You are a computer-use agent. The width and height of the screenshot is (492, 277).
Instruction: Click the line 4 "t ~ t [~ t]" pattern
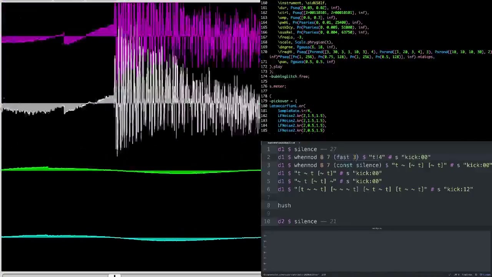[330, 174]
